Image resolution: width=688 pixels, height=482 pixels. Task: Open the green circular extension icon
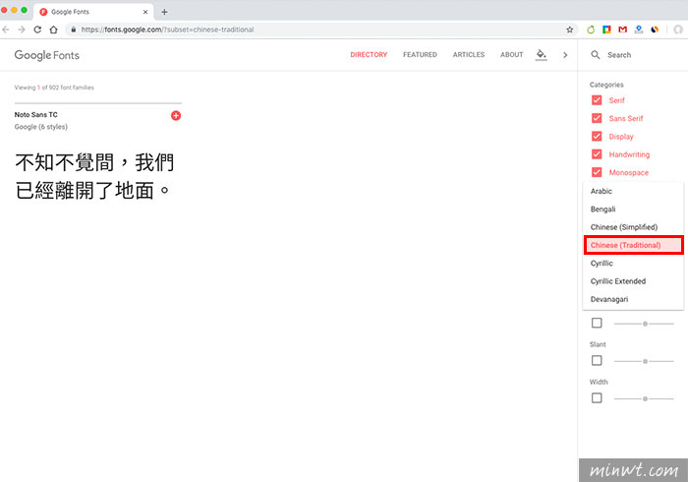[591, 30]
